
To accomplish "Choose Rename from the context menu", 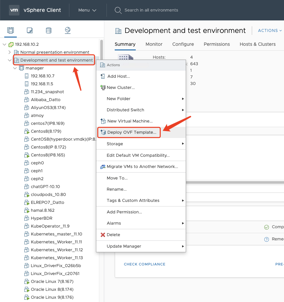I will coord(141,189).
